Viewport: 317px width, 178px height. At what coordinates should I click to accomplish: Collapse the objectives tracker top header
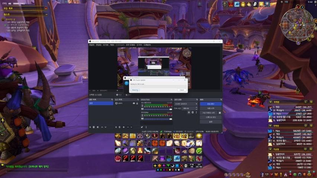46,9
